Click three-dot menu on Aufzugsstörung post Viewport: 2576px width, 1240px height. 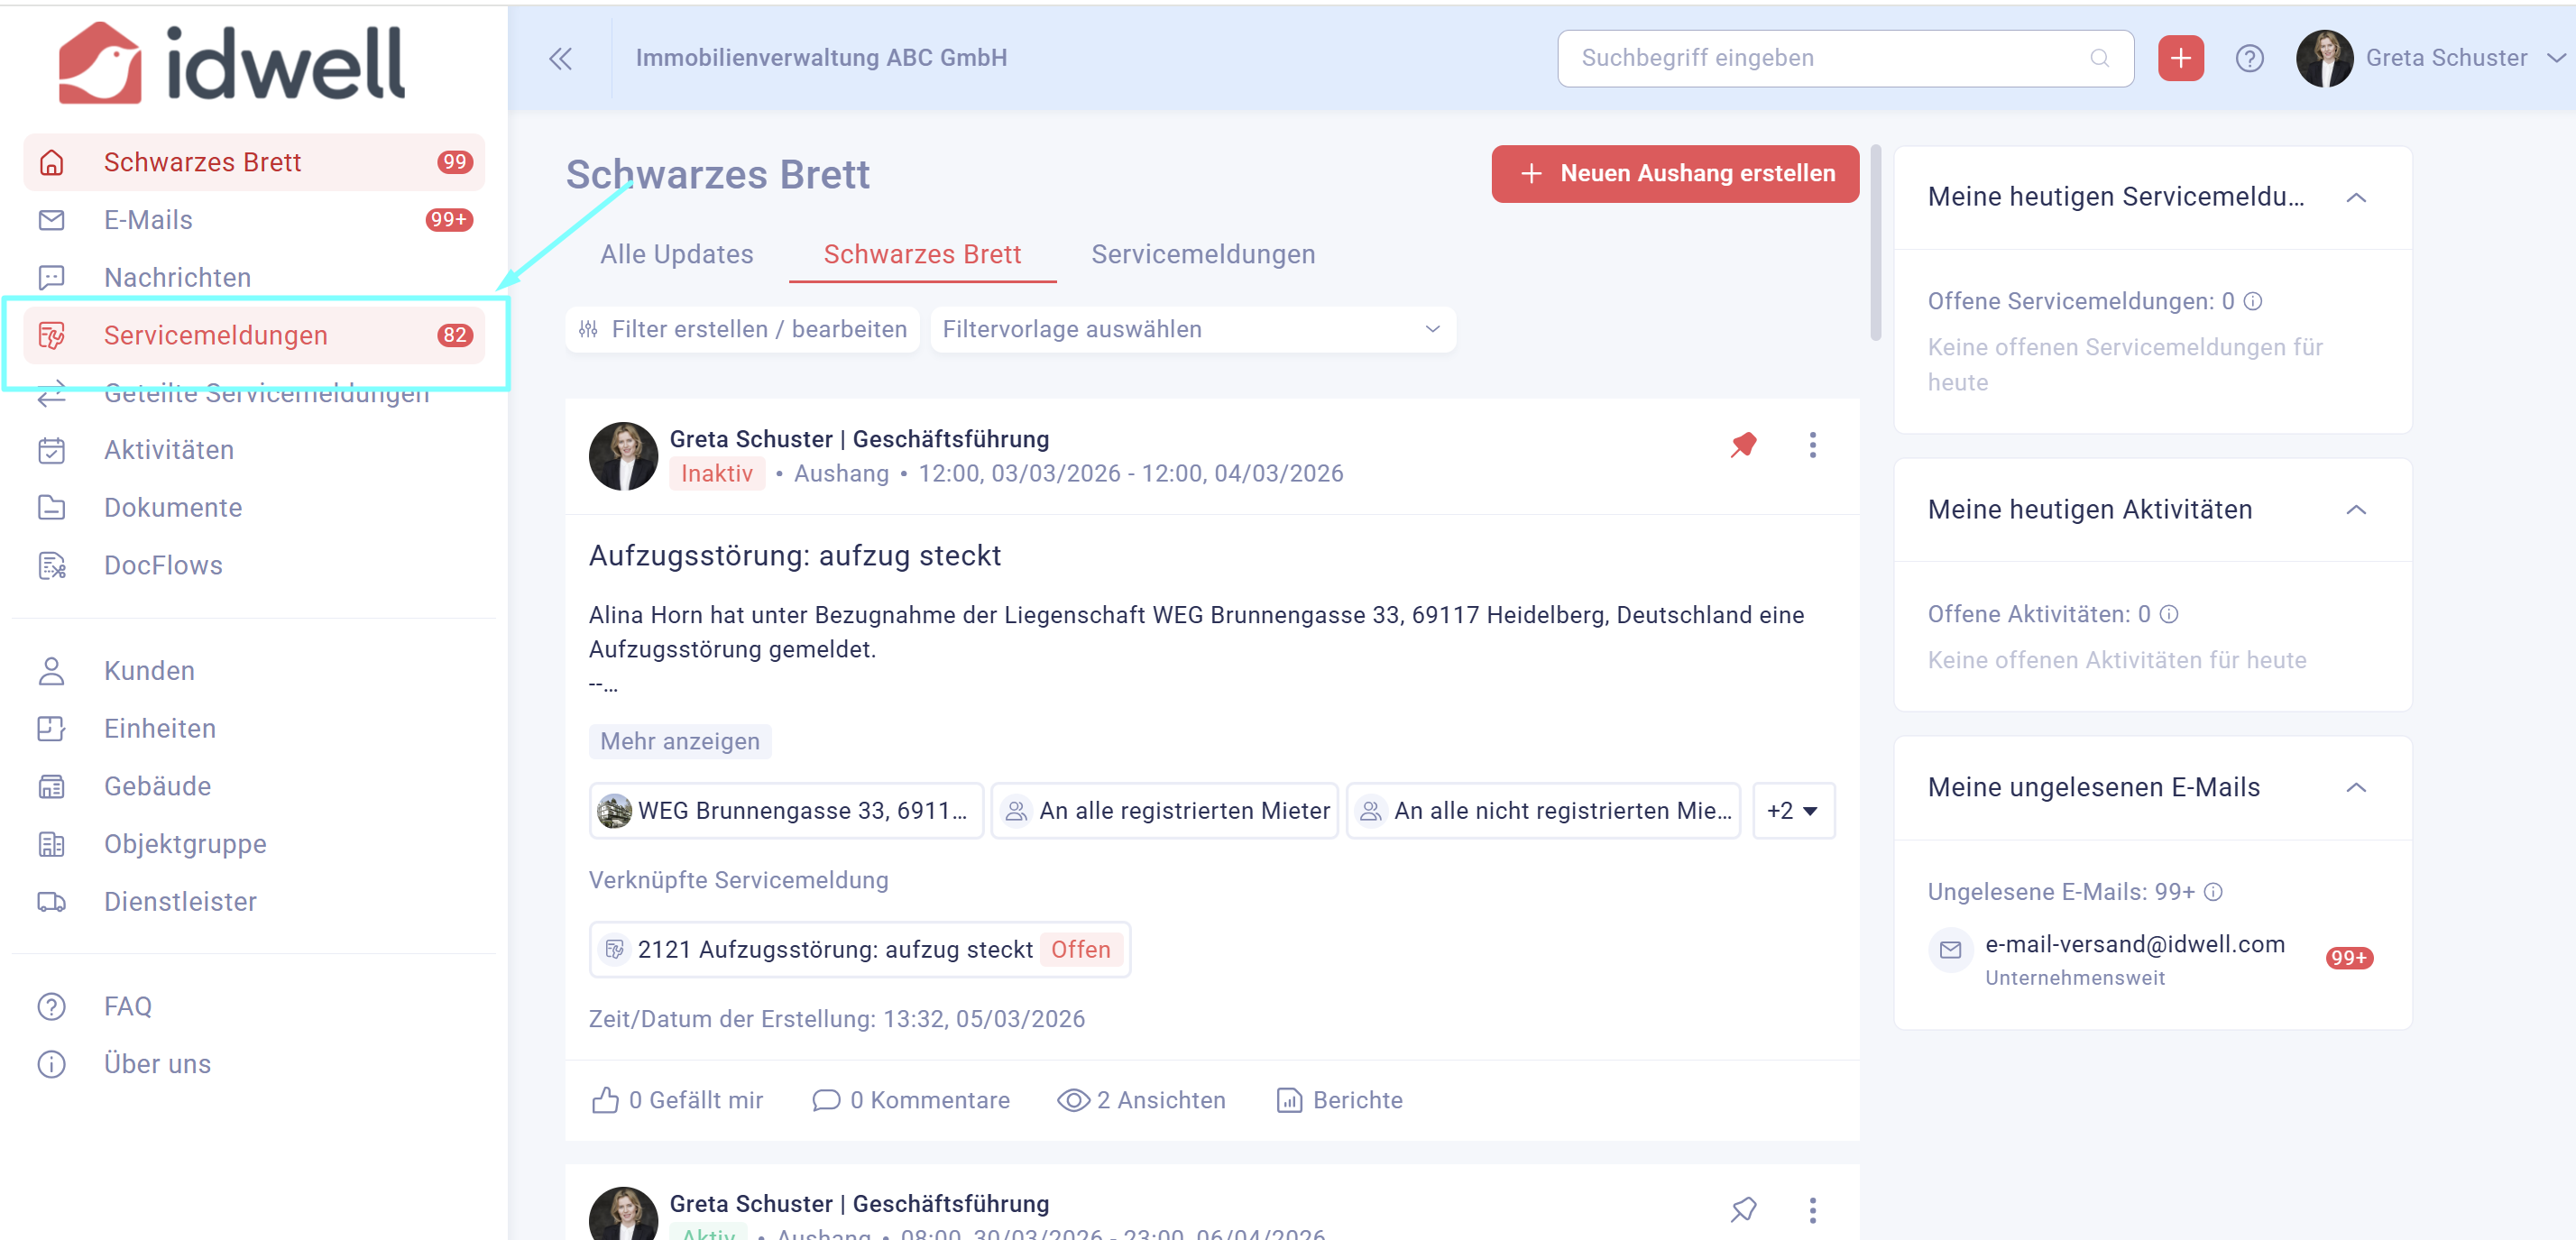[1812, 445]
